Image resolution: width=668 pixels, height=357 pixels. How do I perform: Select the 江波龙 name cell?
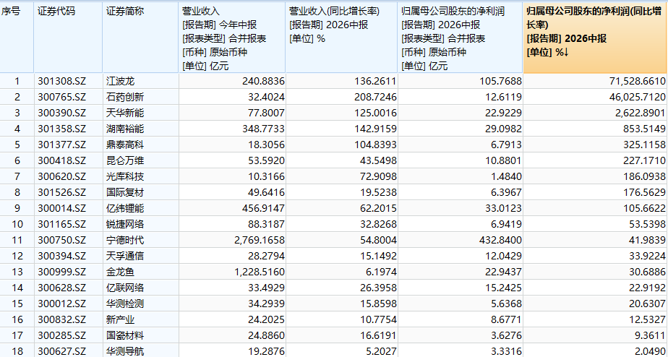120,81
